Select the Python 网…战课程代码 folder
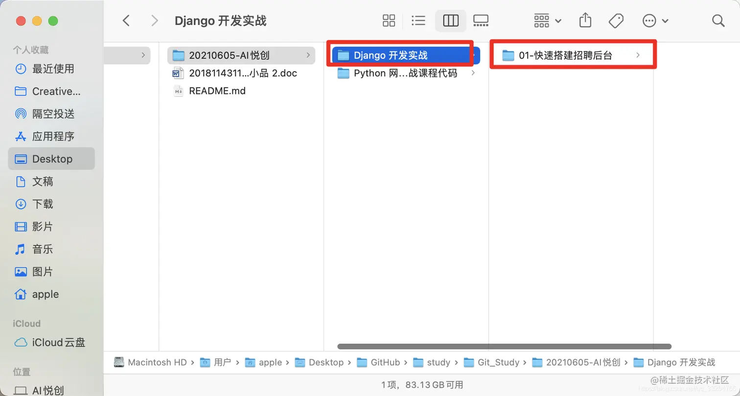Viewport: 740px width, 396px height. tap(406, 73)
